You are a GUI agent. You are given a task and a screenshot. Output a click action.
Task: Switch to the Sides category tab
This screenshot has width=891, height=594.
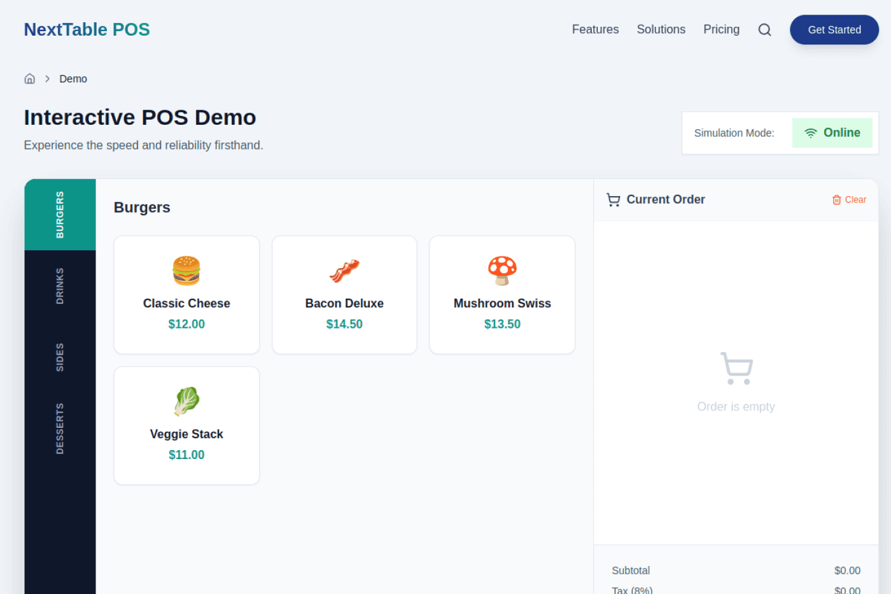tap(60, 357)
